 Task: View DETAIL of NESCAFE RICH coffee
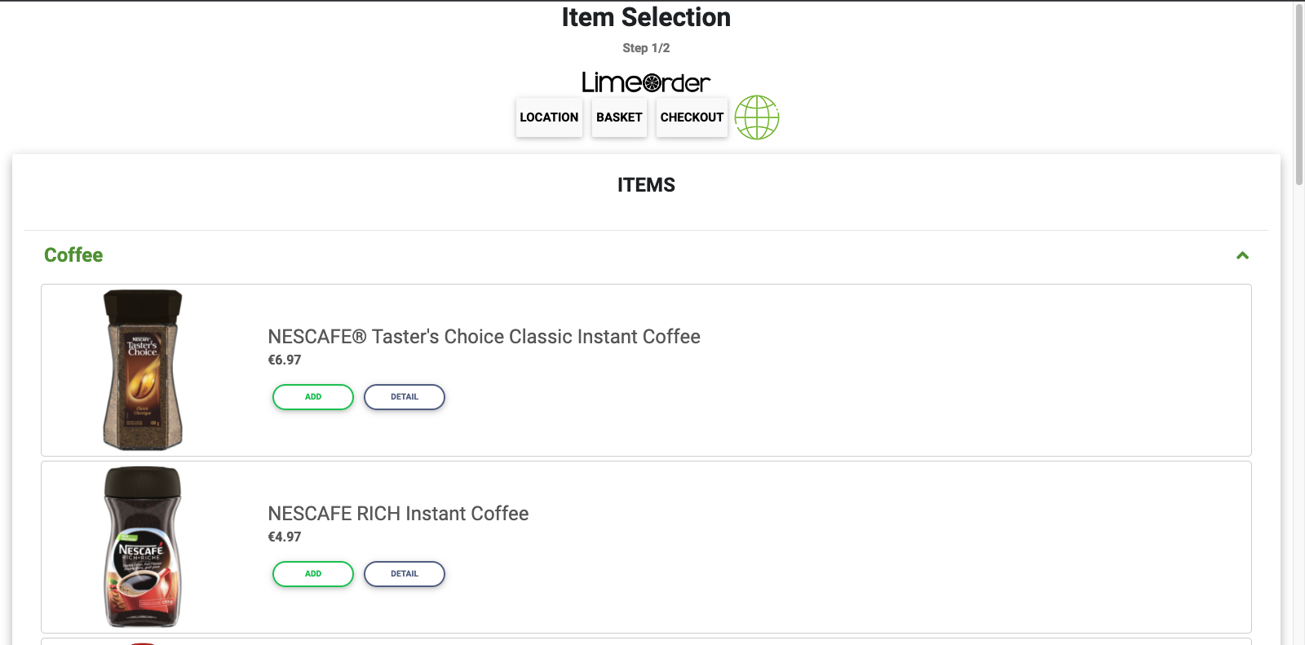[404, 574]
